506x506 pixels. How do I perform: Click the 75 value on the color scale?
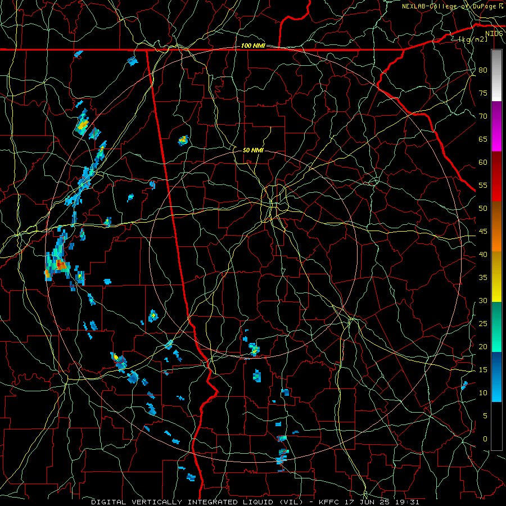[x=483, y=93]
